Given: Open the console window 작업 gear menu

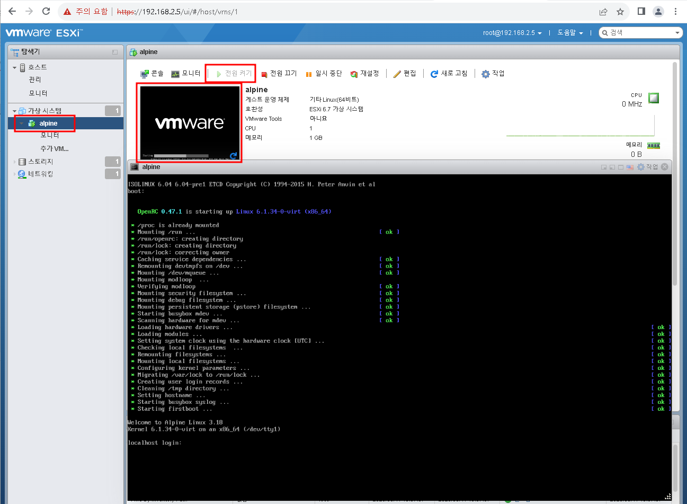Looking at the screenshot, I should [647, 167].
